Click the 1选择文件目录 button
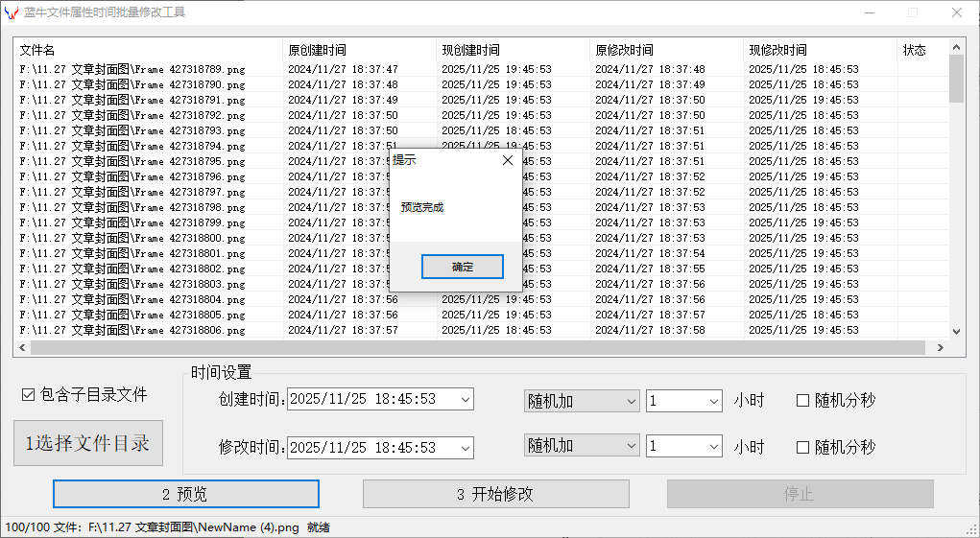 tap(88, 443)
